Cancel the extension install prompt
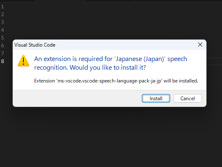The height and width of the screenshot is (167, 222). coord(187,98)
